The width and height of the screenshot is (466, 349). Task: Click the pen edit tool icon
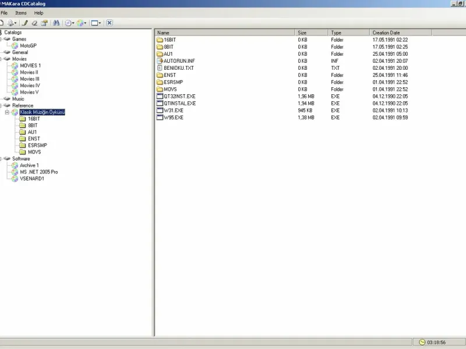25,23
